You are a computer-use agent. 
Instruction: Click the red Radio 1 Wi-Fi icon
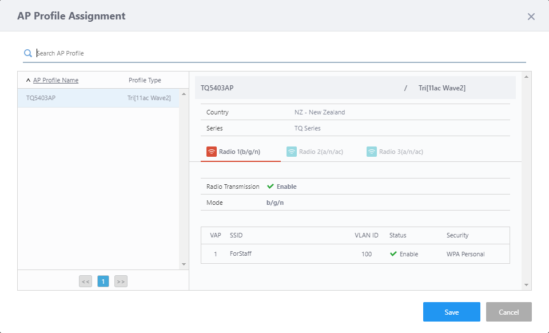tap(212, 152)
